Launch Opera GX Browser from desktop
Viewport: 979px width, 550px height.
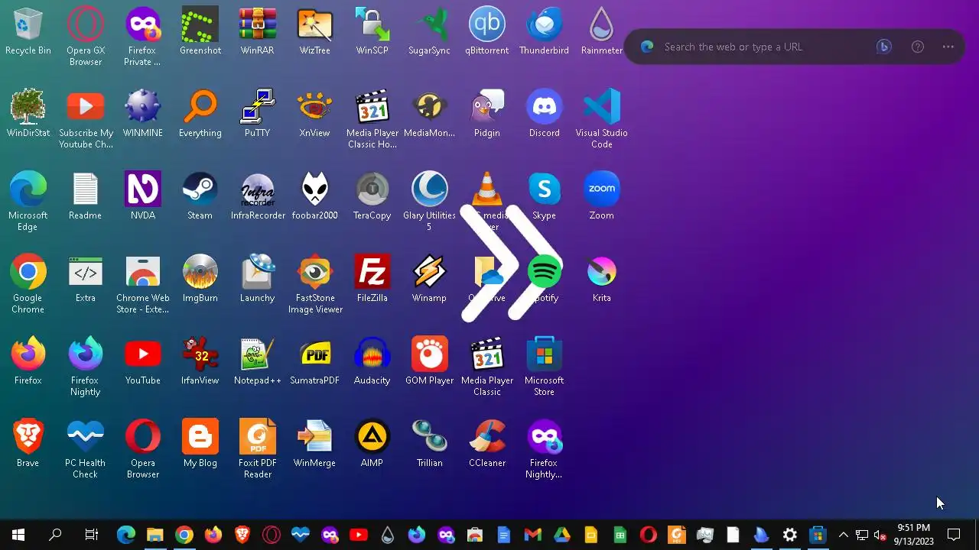pos(85,37)
